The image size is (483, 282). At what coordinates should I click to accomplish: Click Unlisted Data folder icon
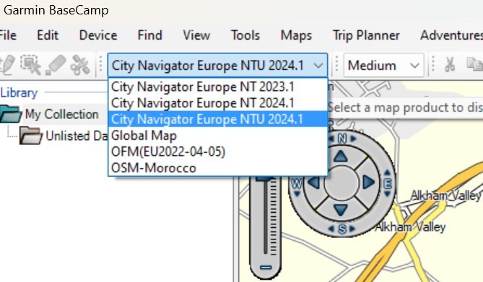pos(31,136)
